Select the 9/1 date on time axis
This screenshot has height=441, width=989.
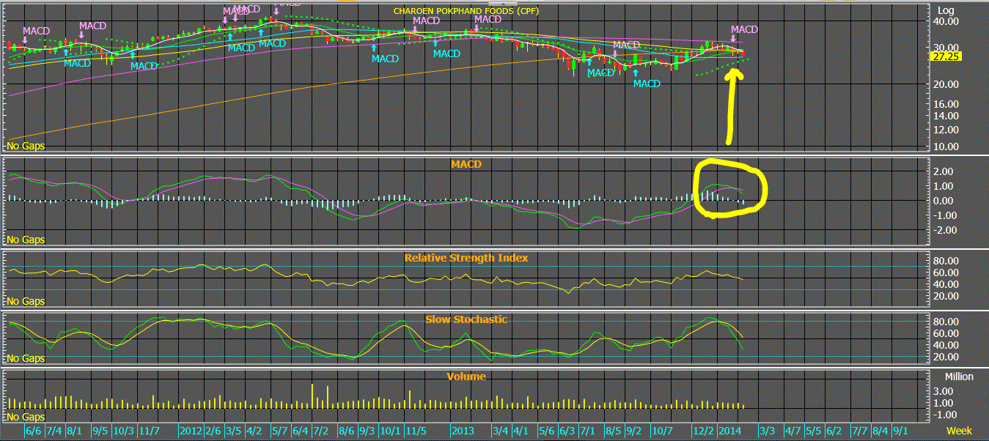tap(901, 431)
